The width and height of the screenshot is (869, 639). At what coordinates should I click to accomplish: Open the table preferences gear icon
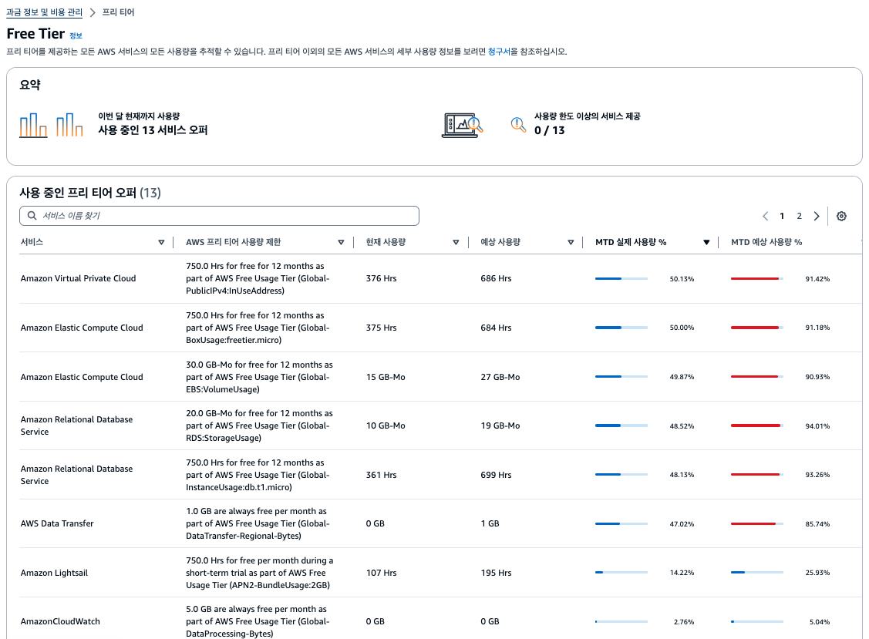click(841, 216)
